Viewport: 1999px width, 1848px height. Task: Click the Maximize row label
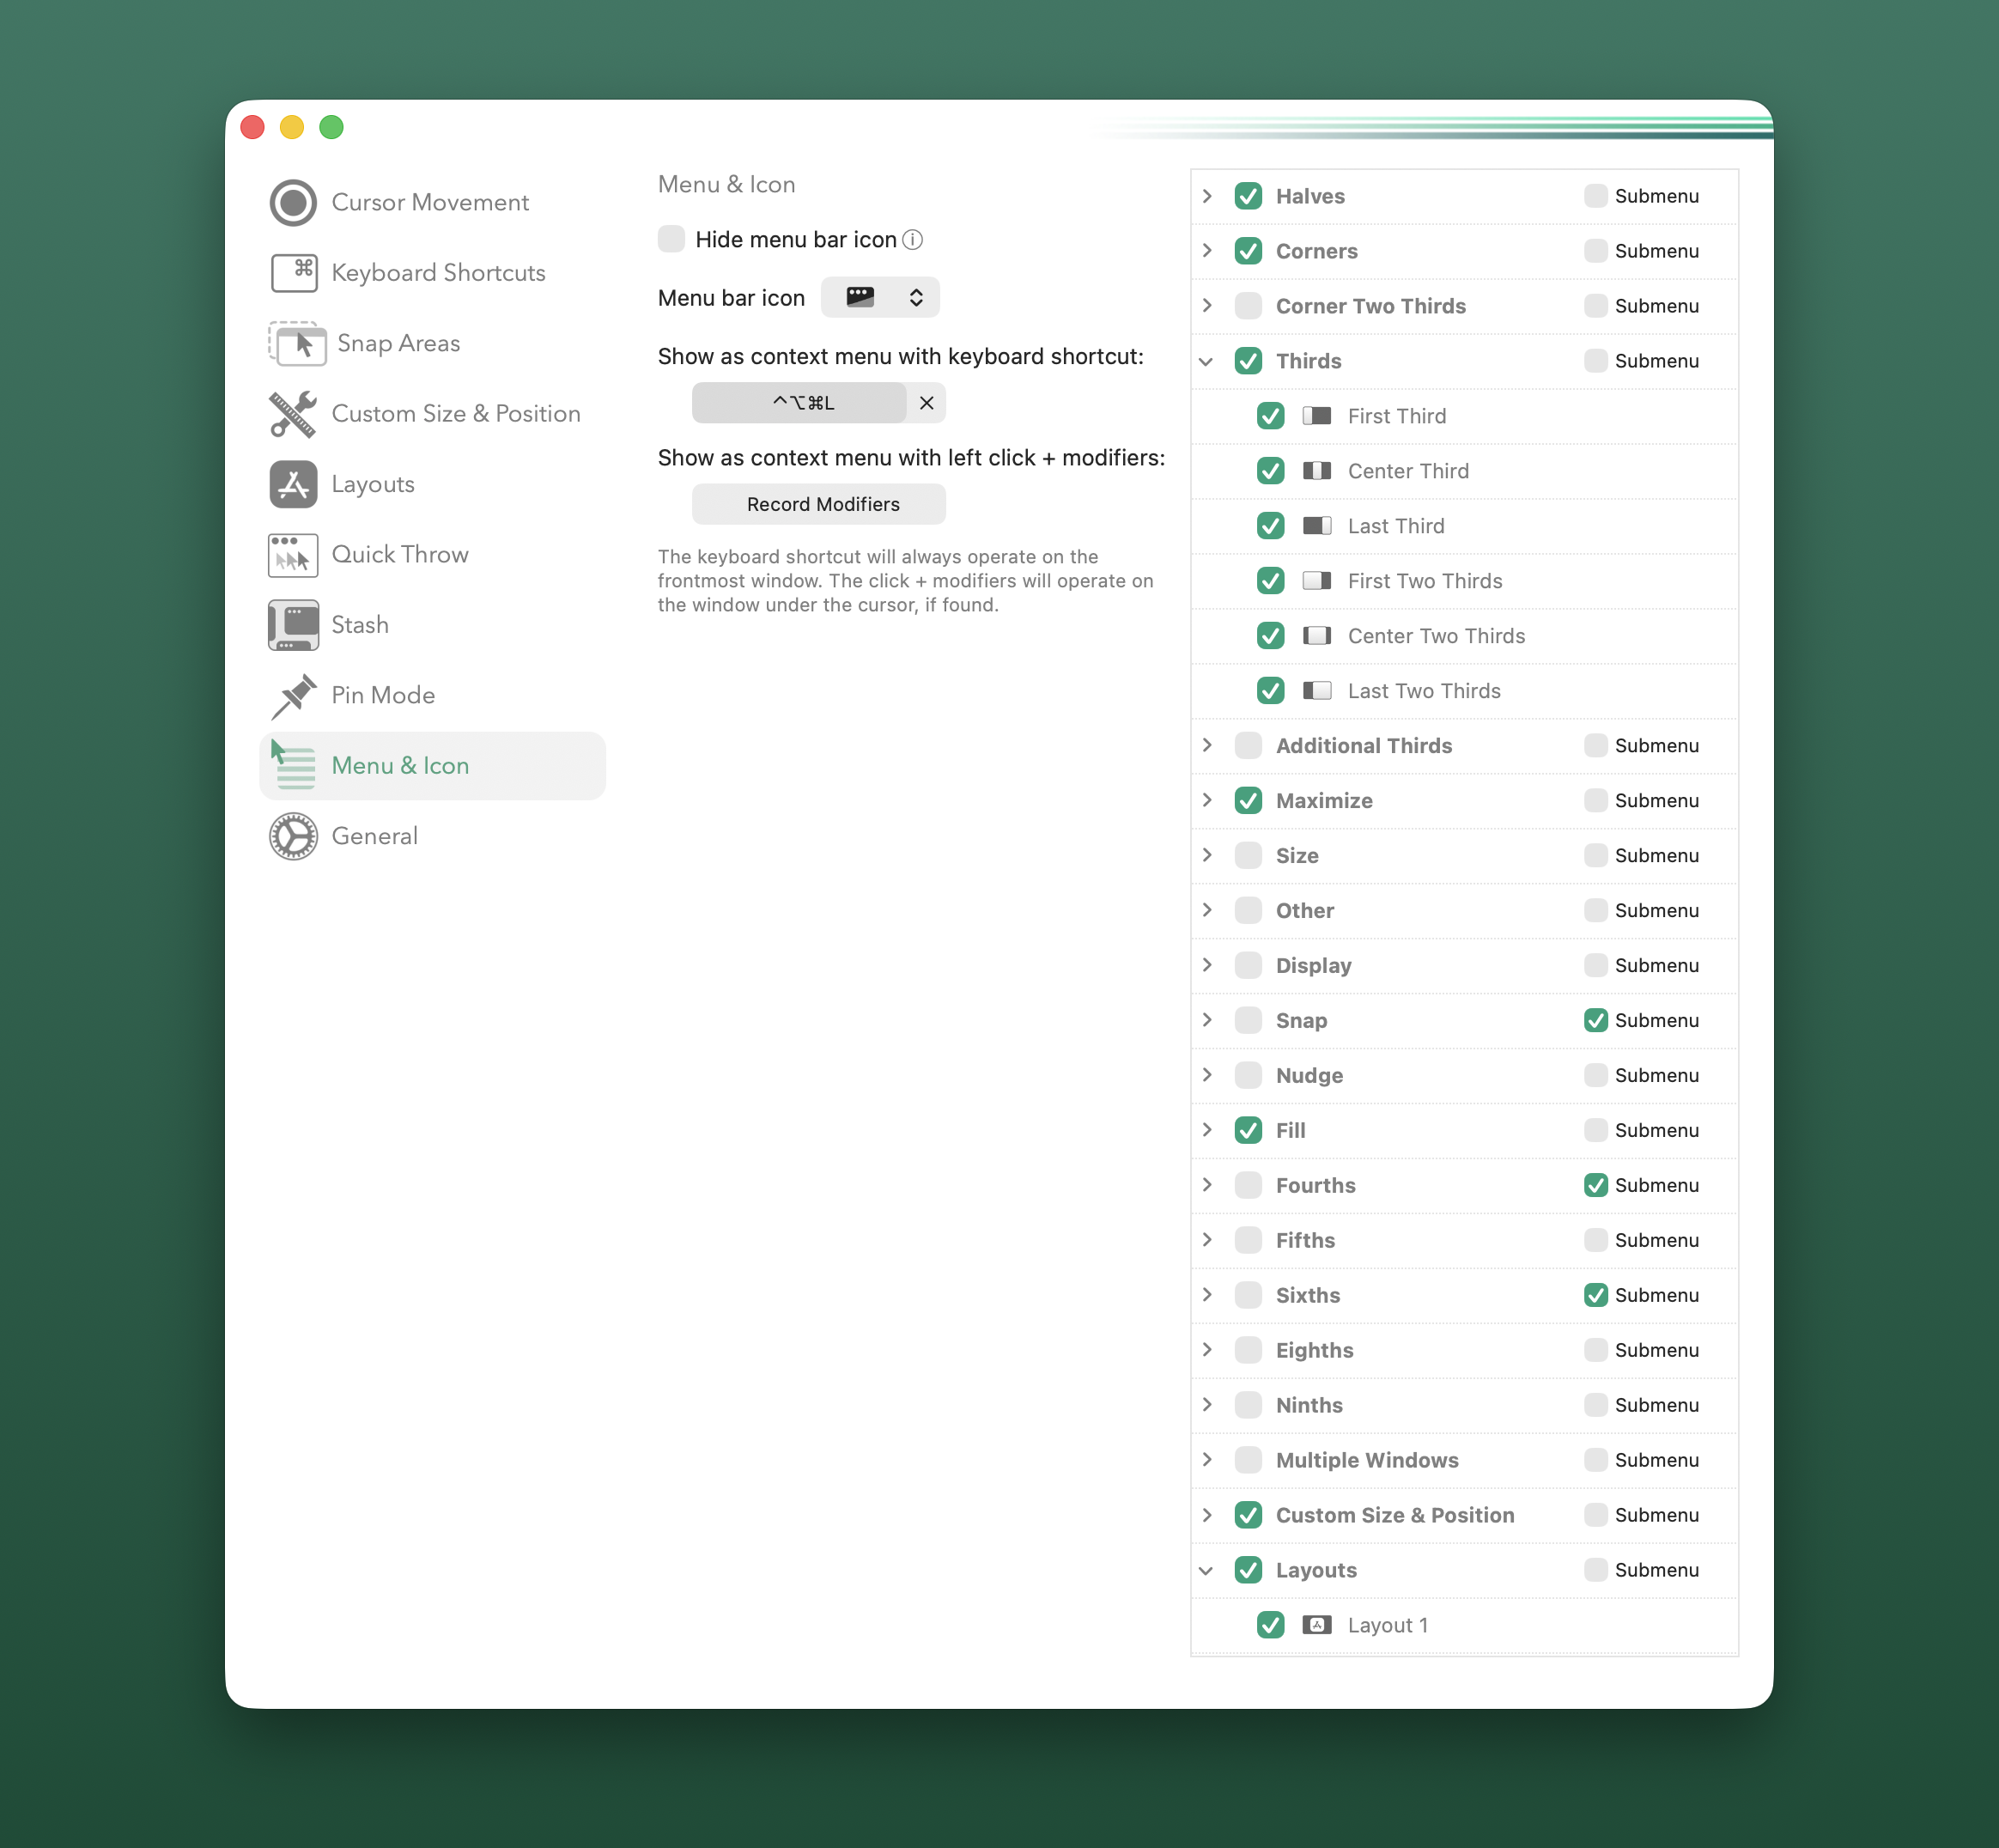pyautogui.click(x=1324, y=801)
